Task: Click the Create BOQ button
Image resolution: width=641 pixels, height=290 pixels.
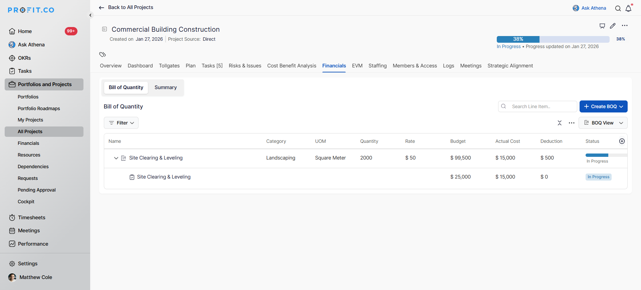Action: [x=603, y=106]
